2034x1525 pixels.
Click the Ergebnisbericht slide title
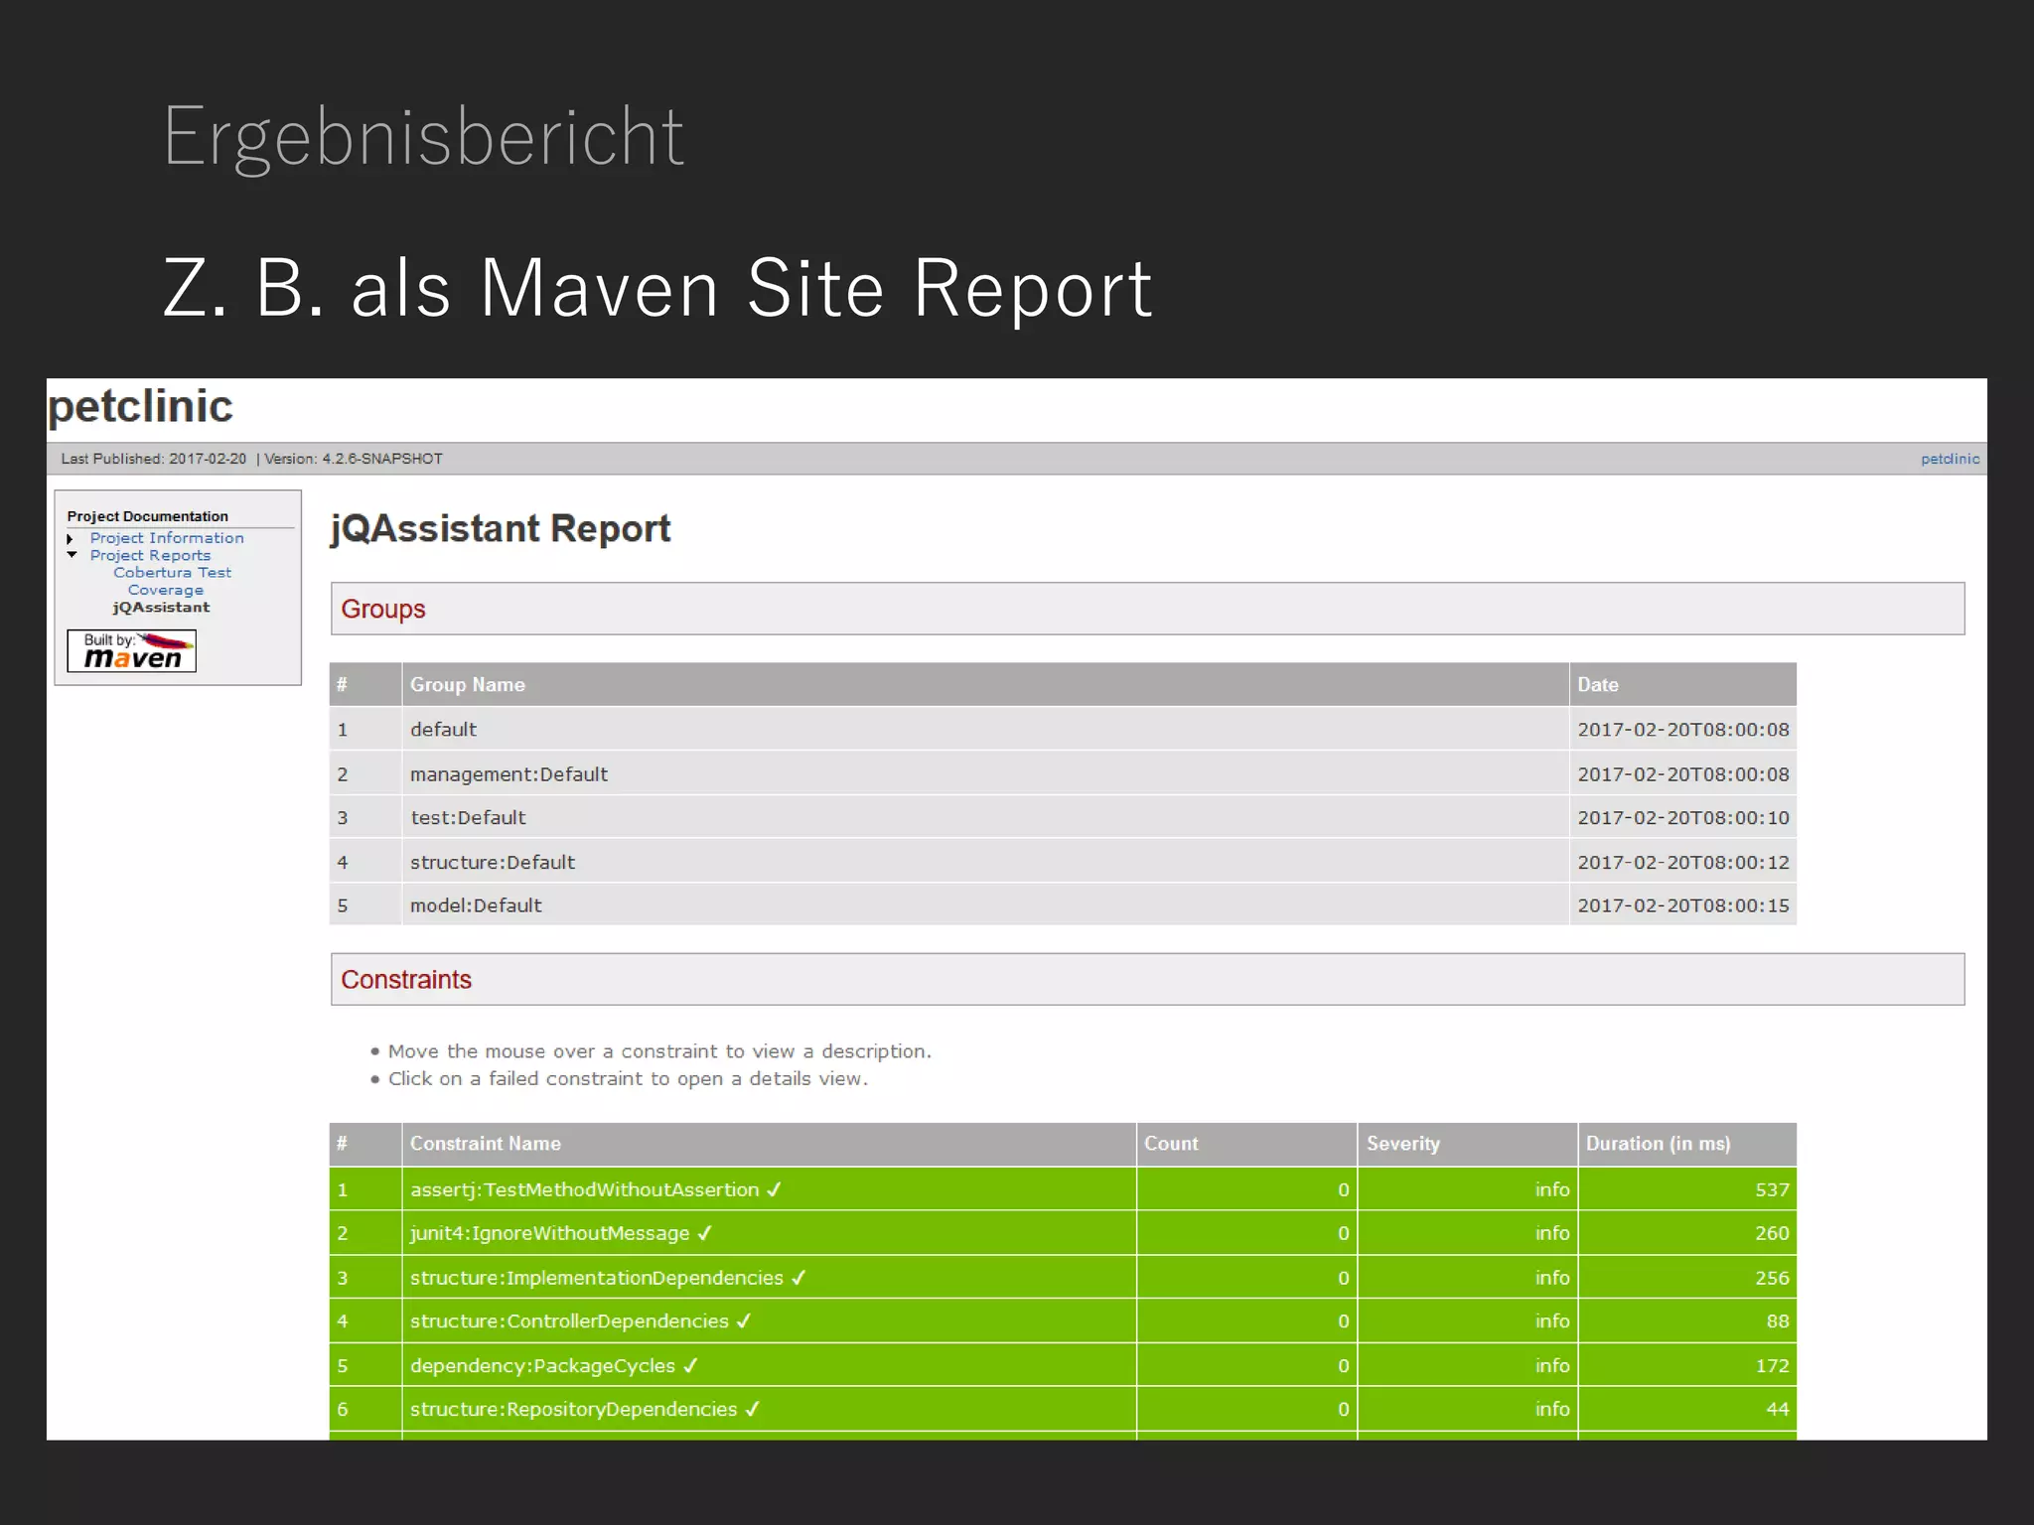424,137
